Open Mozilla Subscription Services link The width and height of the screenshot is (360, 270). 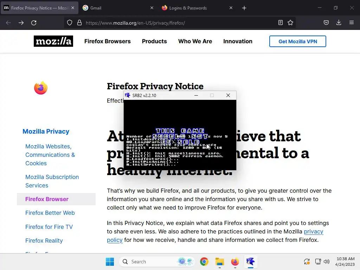[x=52, y=181]
